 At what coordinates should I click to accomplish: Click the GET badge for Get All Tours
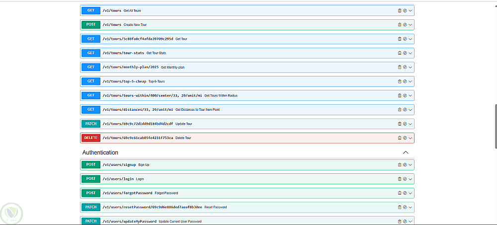pos(91,10)
